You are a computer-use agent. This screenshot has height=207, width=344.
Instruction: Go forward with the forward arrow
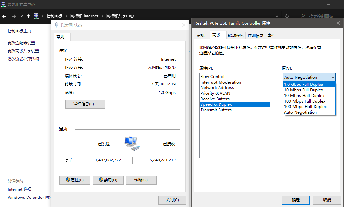[14, 16]
